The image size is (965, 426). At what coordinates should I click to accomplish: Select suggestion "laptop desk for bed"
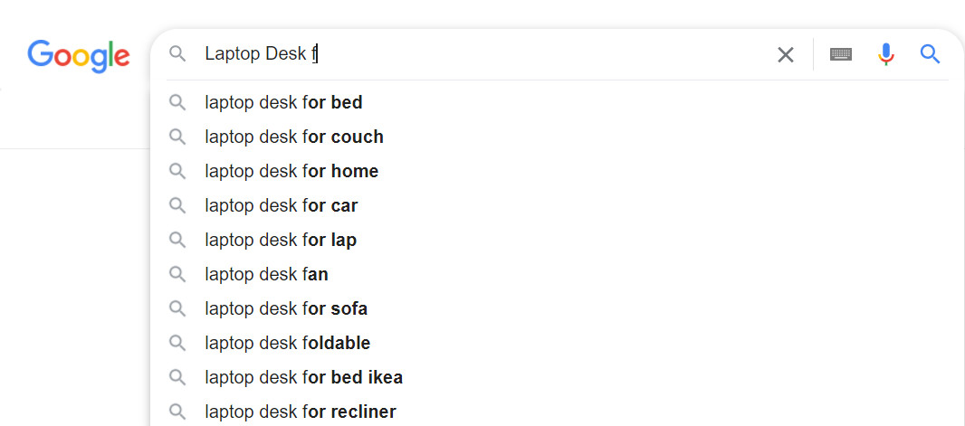click(x=283, y=102)
